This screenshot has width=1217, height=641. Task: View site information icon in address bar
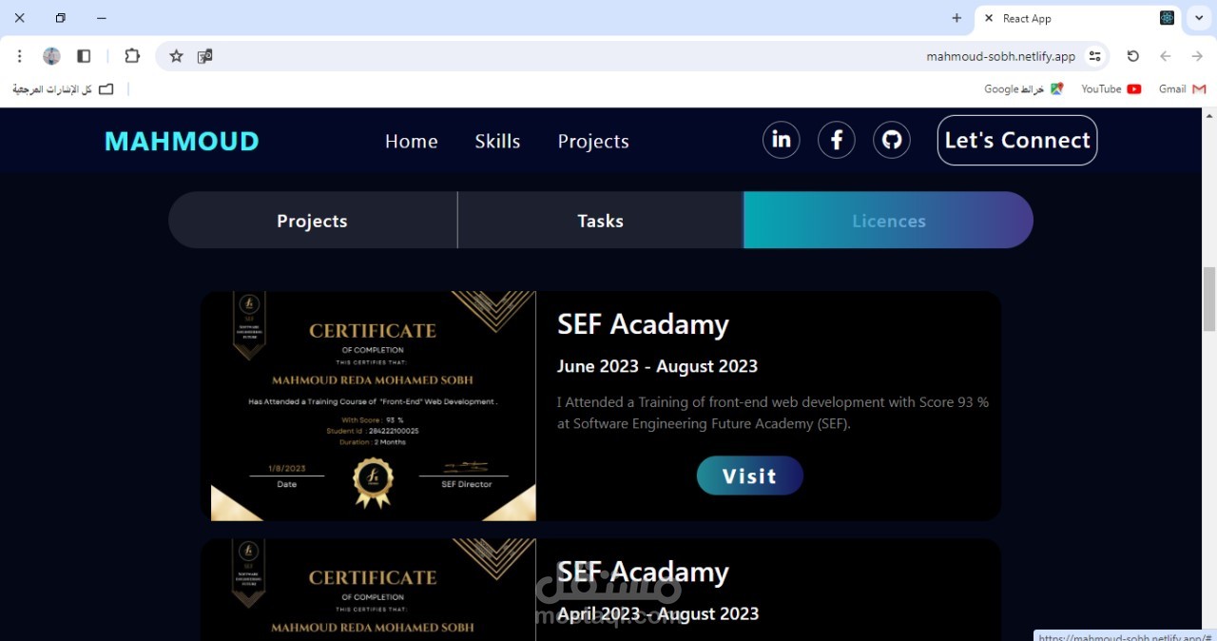pyautogui.click(x=1094, y=56)
